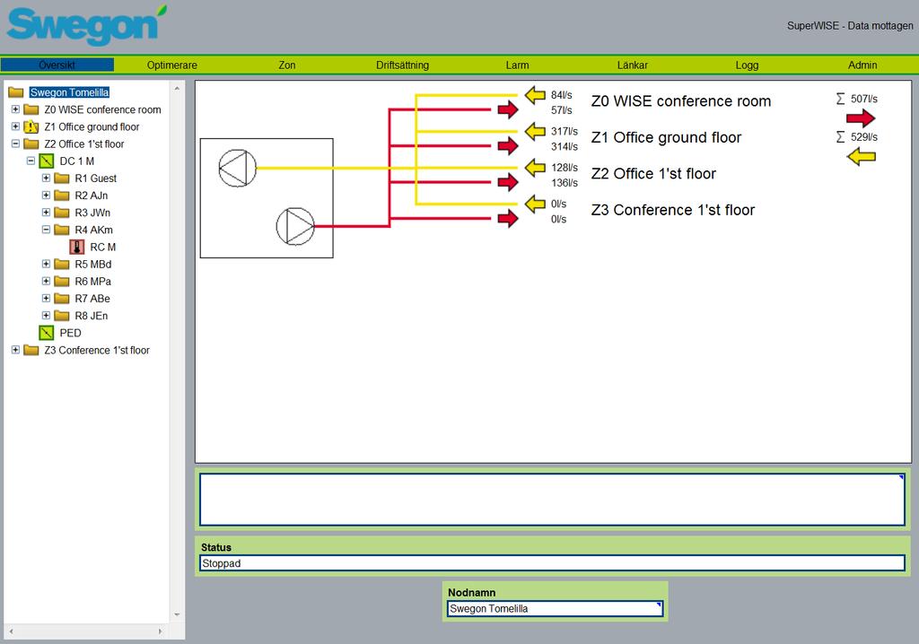
Task: Click the Swegon Tomelilla folder icon
Action: click(x=16, y=92)
